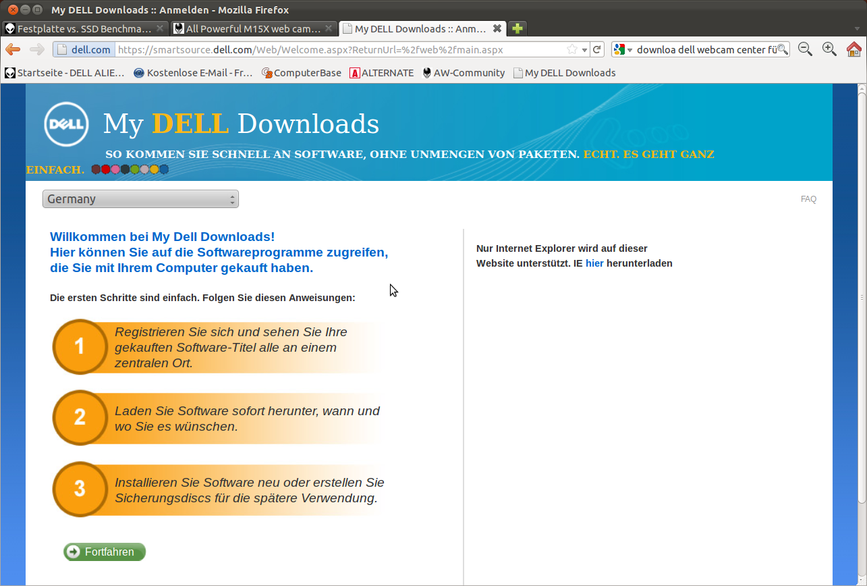
Task: Click 'Nur Internet Explorer wird auf dieser' notice
Action: tap(562, 248)
